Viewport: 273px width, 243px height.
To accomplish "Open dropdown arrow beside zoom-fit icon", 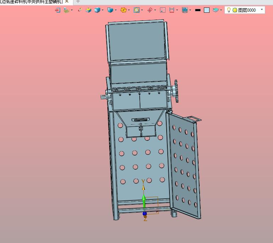I will (142, 10).
